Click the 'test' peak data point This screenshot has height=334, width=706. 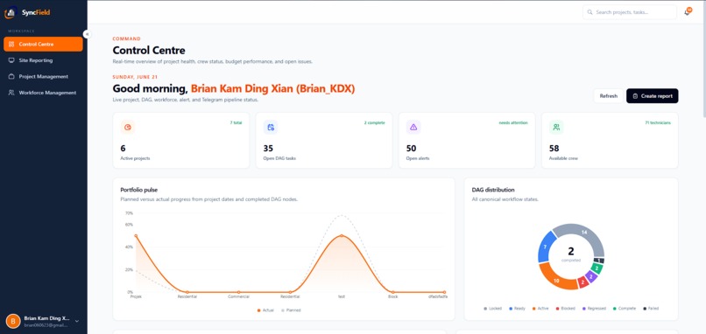pyautogui.click(x=342, y=235)
